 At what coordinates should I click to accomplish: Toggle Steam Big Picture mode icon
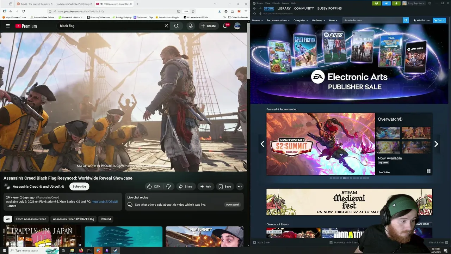[x=430, y=3]
